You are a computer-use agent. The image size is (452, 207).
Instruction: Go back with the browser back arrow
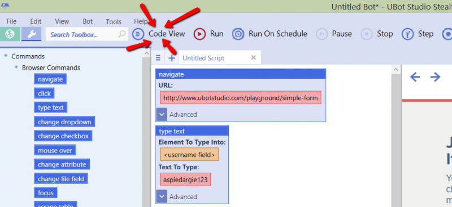(415, 77)
